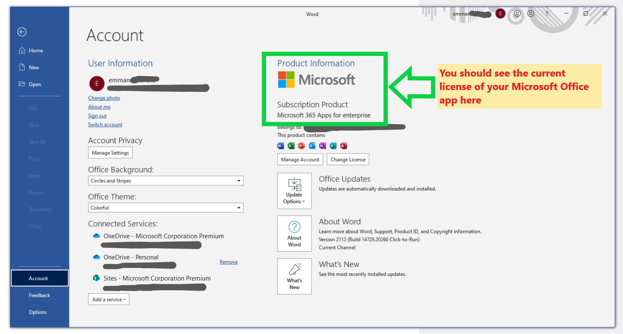Click the OneDrive Microsoft Corporation Premium cloud icon

(96, 236)
